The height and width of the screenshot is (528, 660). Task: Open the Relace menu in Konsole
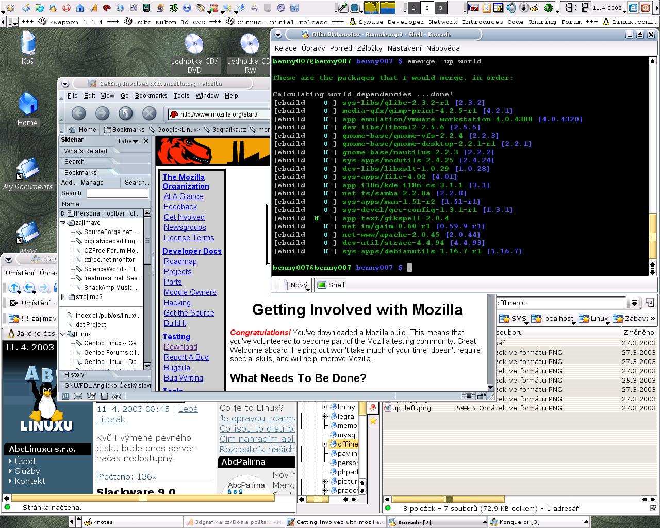[x=286, y=48]
